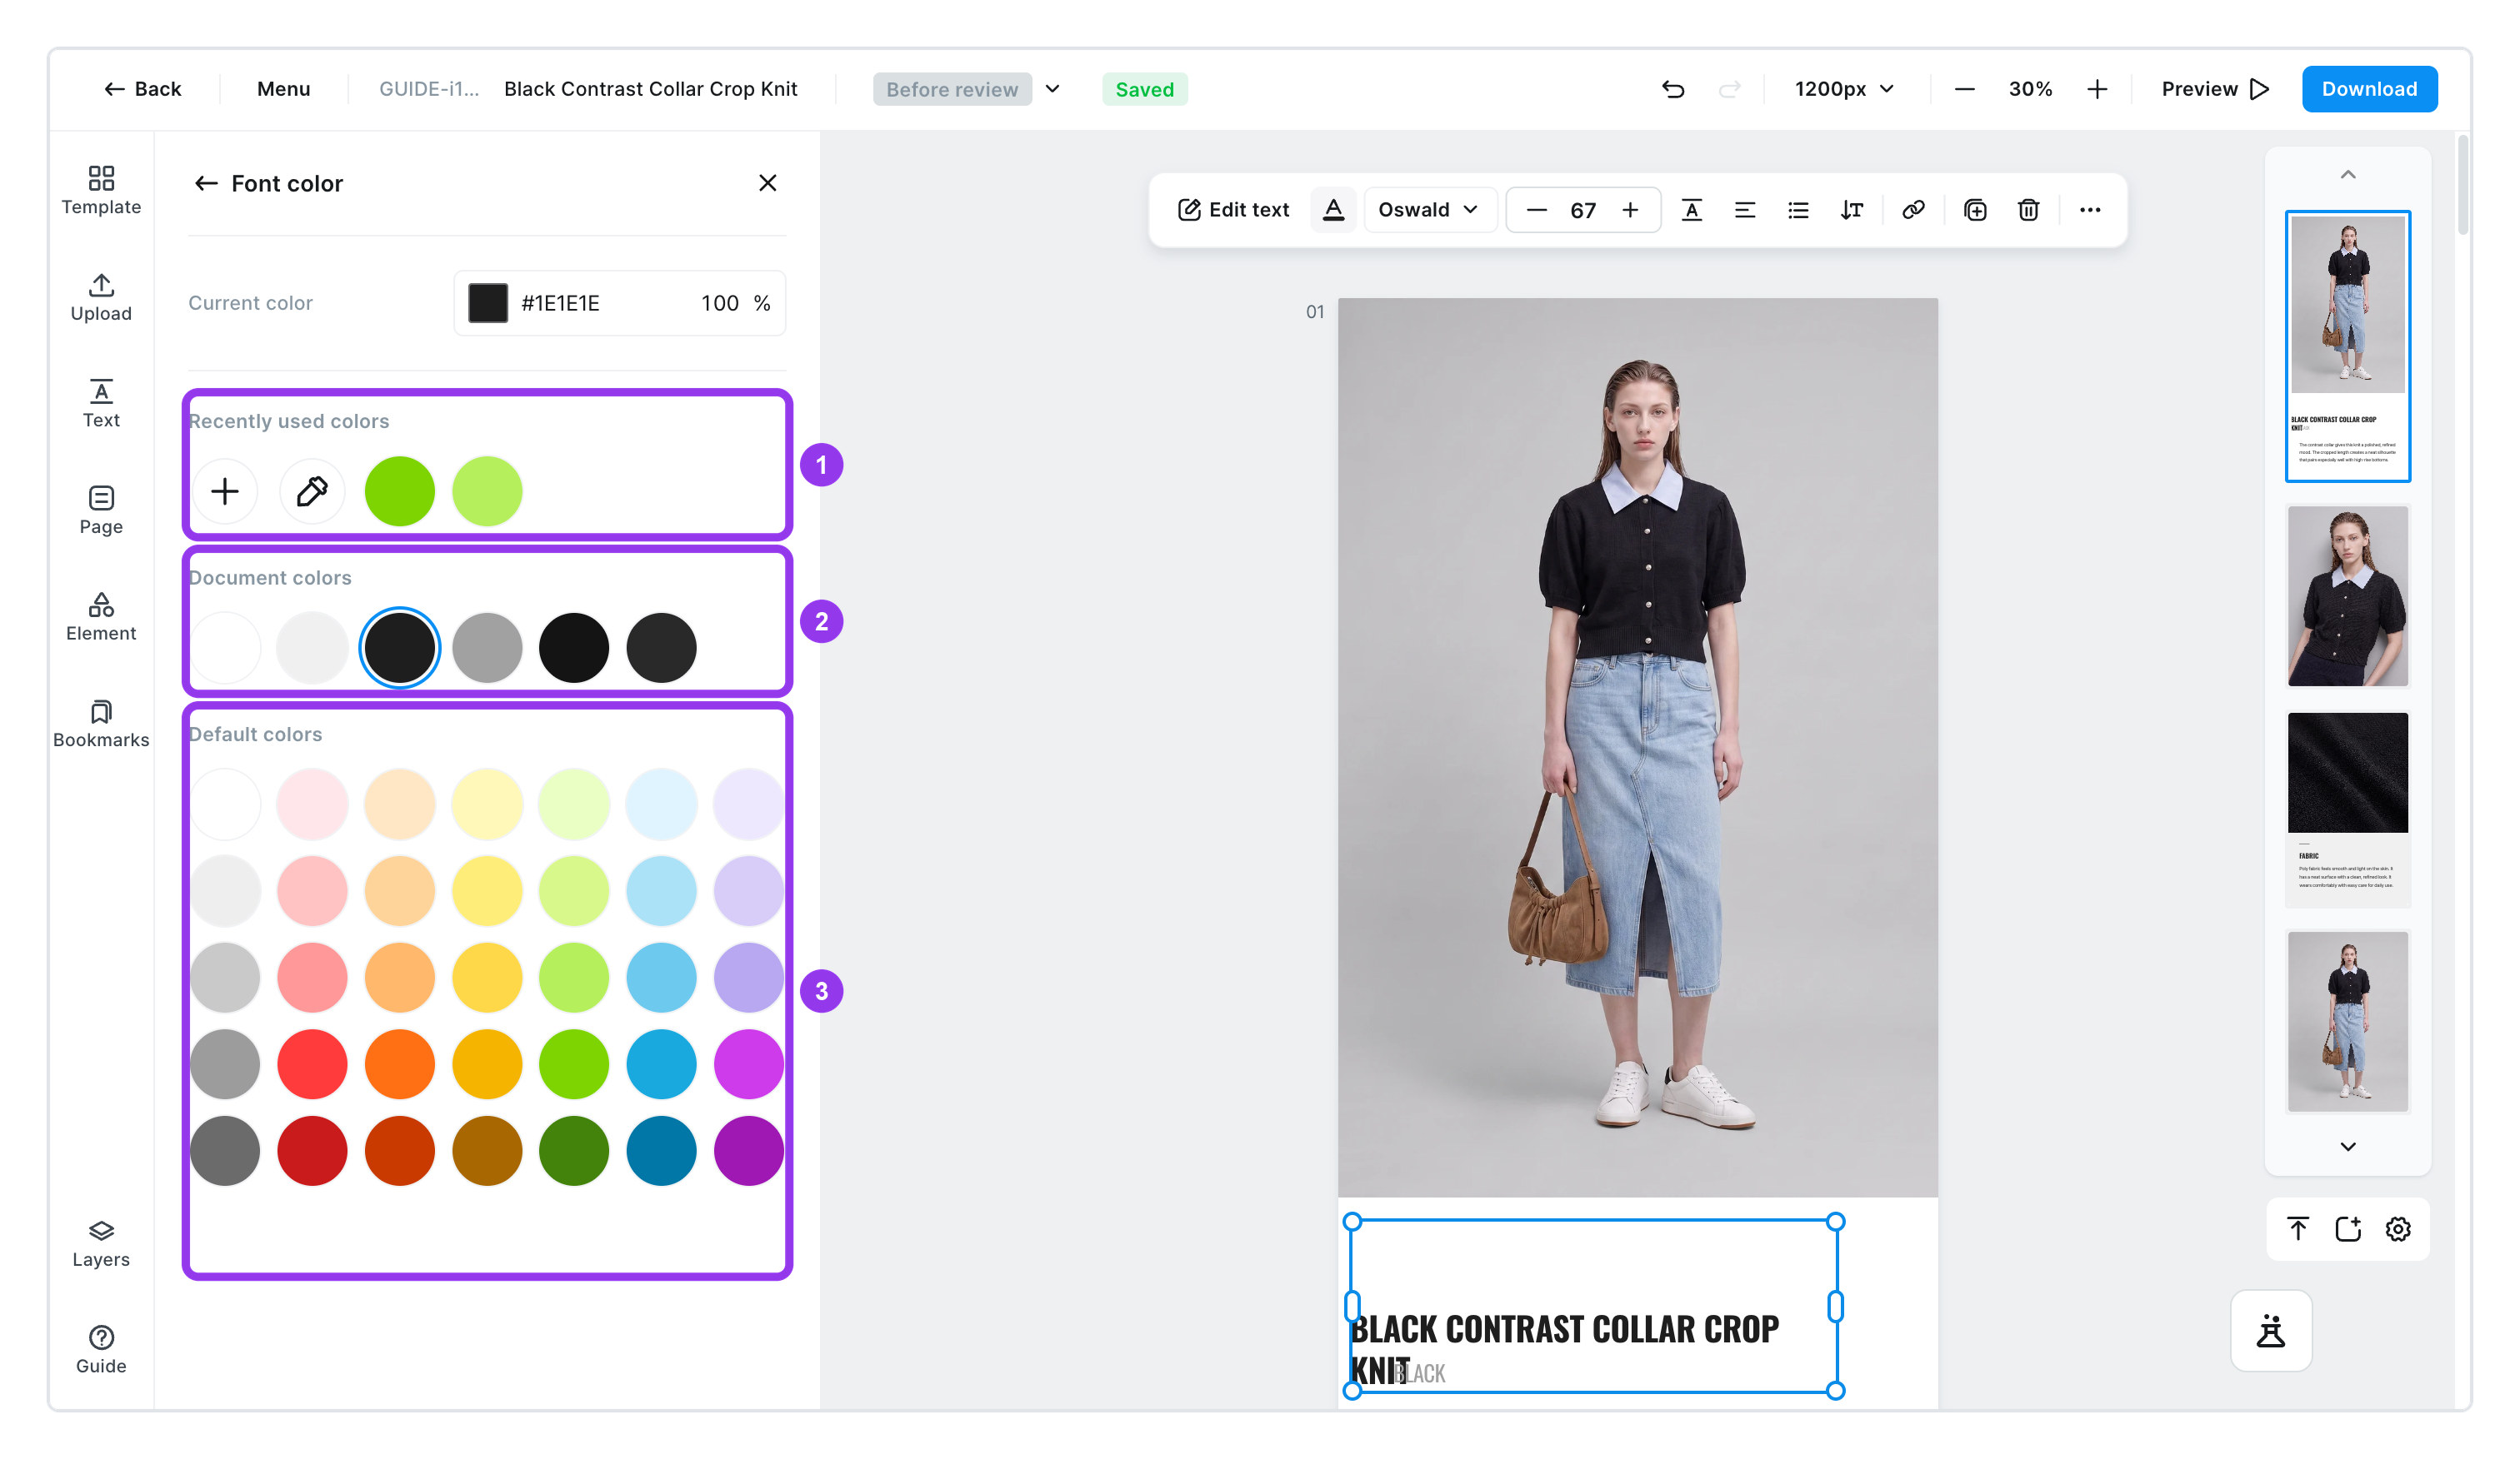The height and width of the screenshot is (1459, 2520).
Task: Open the more options ellipsis menu
Action: (x=2090, y=210)
